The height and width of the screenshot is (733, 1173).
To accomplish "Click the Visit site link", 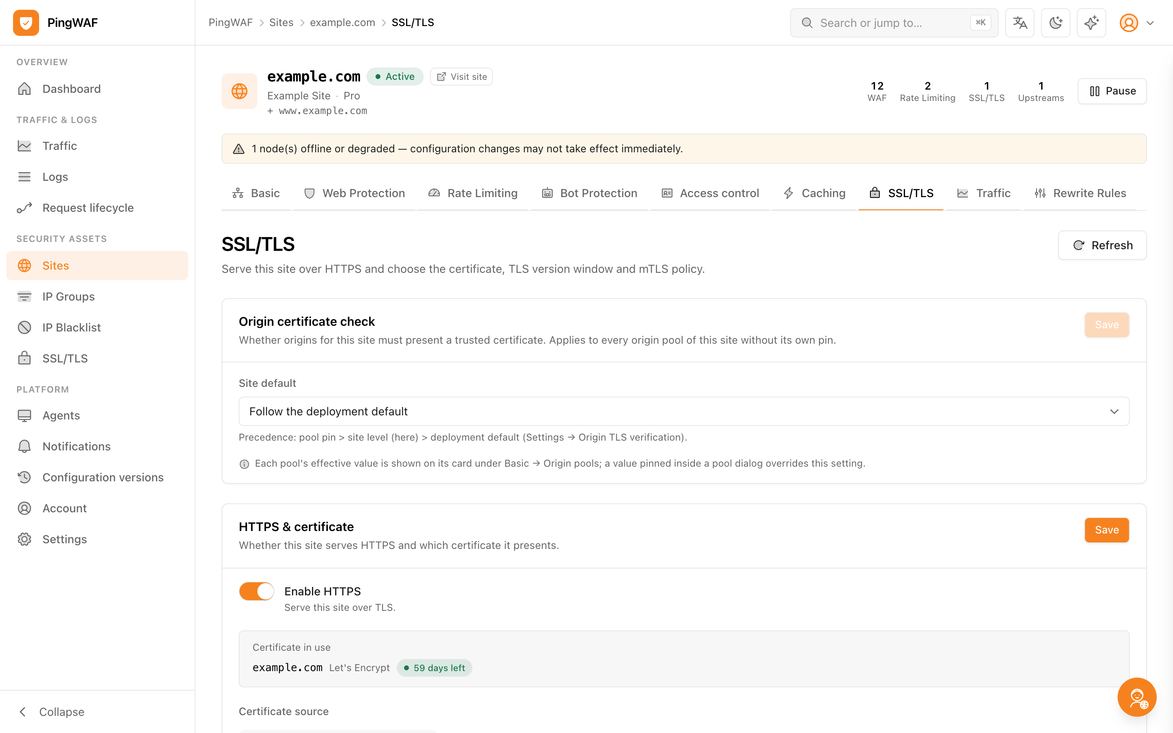I will coord(461,77).
